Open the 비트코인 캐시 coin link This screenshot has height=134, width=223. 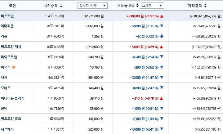coord(11,47)
